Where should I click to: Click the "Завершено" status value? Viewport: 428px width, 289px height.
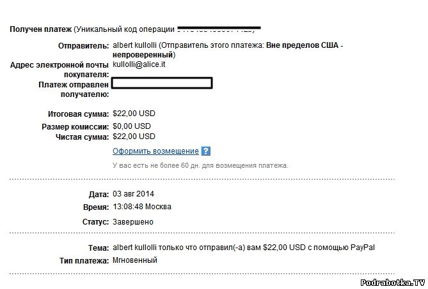[x=133, y=222]
